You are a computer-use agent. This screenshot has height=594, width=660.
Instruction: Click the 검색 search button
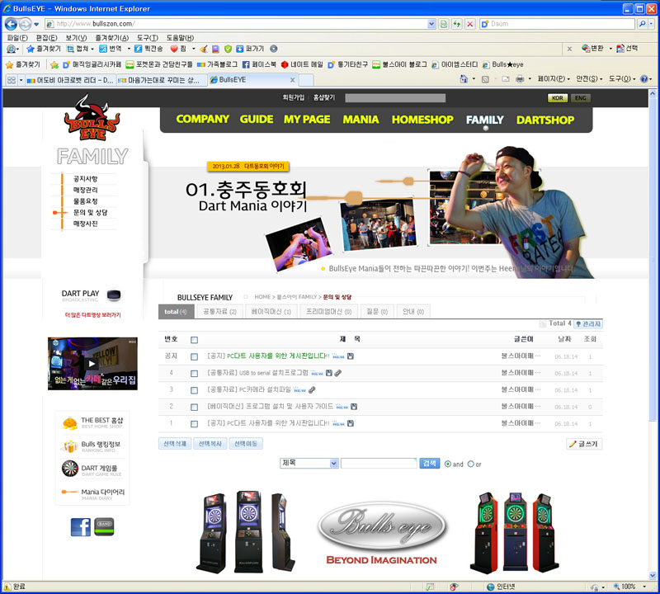tap(429, 464)
